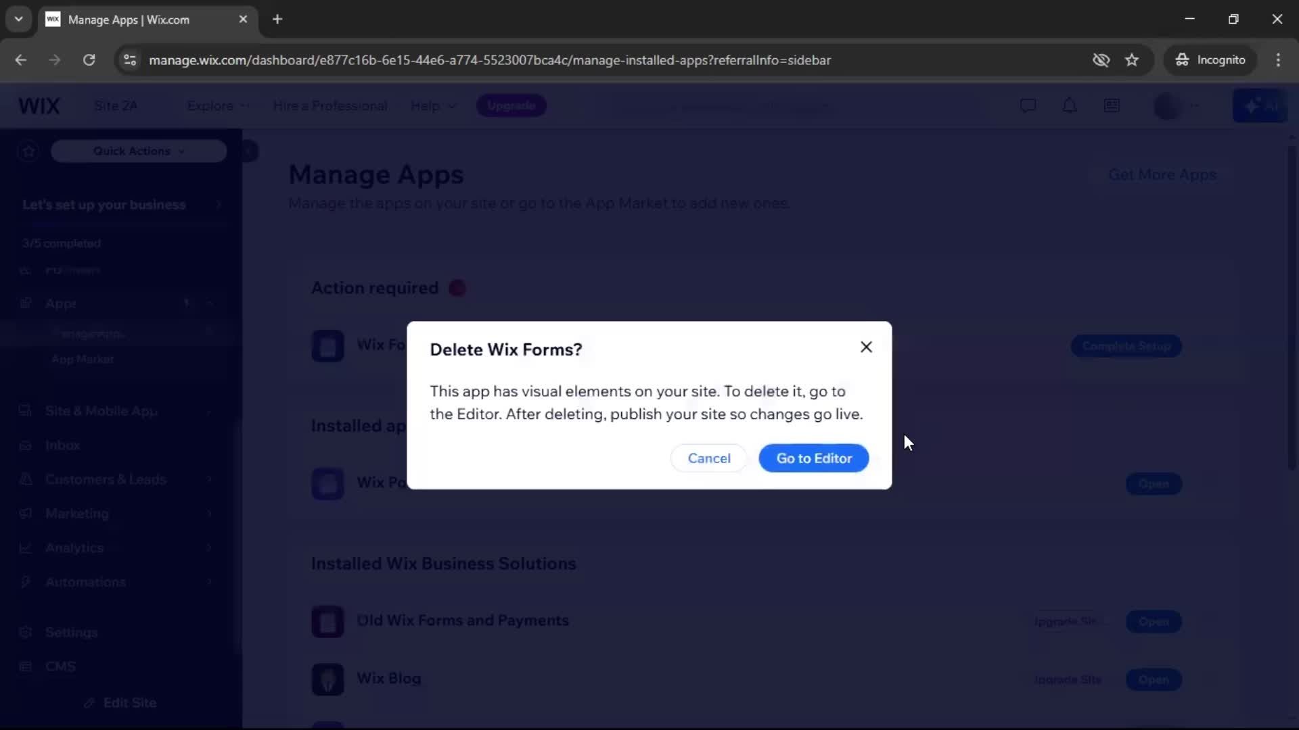Click Get More Apps
The image size is (1299, 730).
point(1162,175)
